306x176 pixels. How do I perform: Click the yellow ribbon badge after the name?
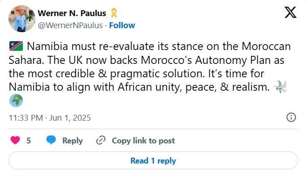tap(114, 13)
